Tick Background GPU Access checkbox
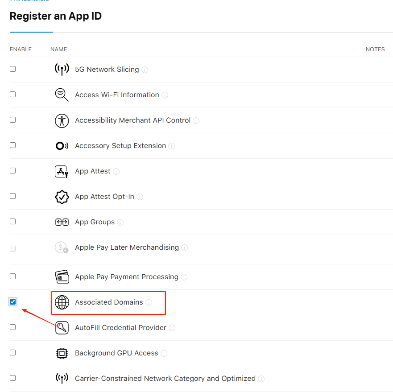The width and height of the screenshot is (393, 392). point(13,353)
